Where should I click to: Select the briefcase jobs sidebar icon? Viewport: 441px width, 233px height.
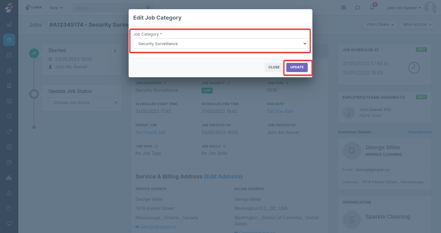(9, 40)
